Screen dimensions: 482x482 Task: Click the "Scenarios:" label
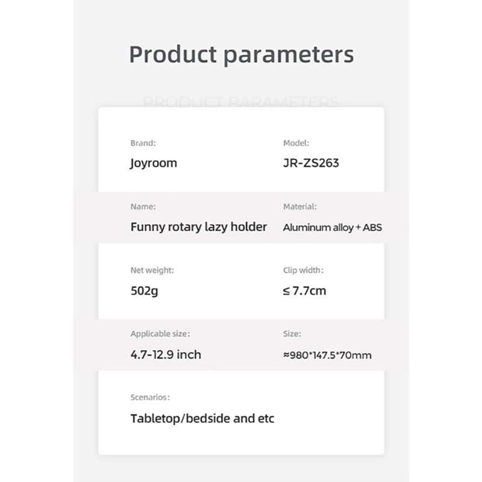[150, 398]
